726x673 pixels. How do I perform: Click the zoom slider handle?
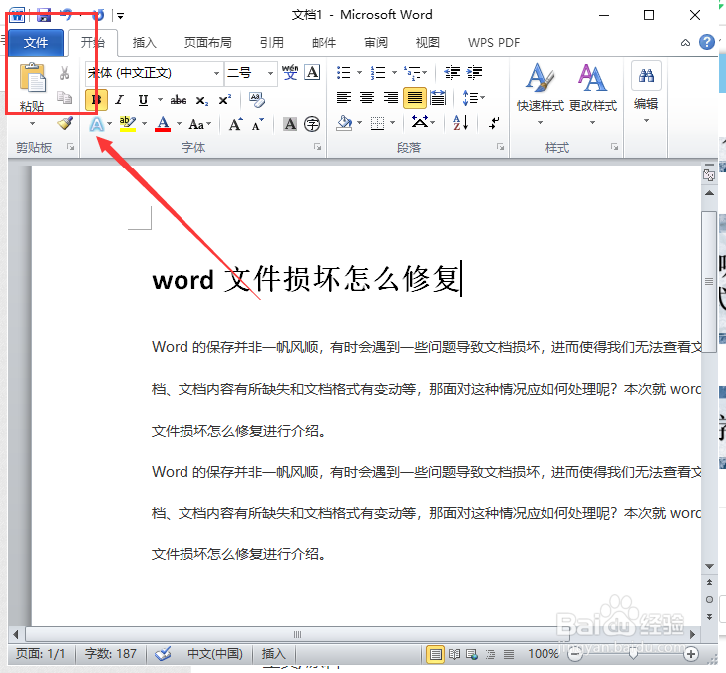[x=633, y=654]
